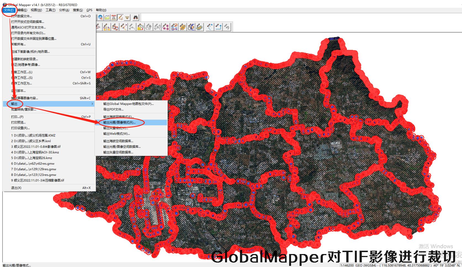Activate the Digitizer pencil tool
This screenshot has height=267, width=462.
coord(121,18)
